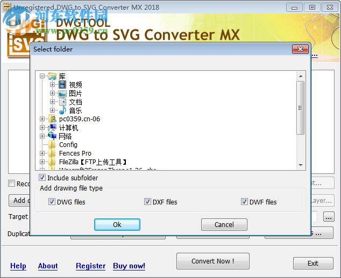Expand the 图片 tree node
Viewport: 341px width, 278px height.
click(x=52, y=93)
